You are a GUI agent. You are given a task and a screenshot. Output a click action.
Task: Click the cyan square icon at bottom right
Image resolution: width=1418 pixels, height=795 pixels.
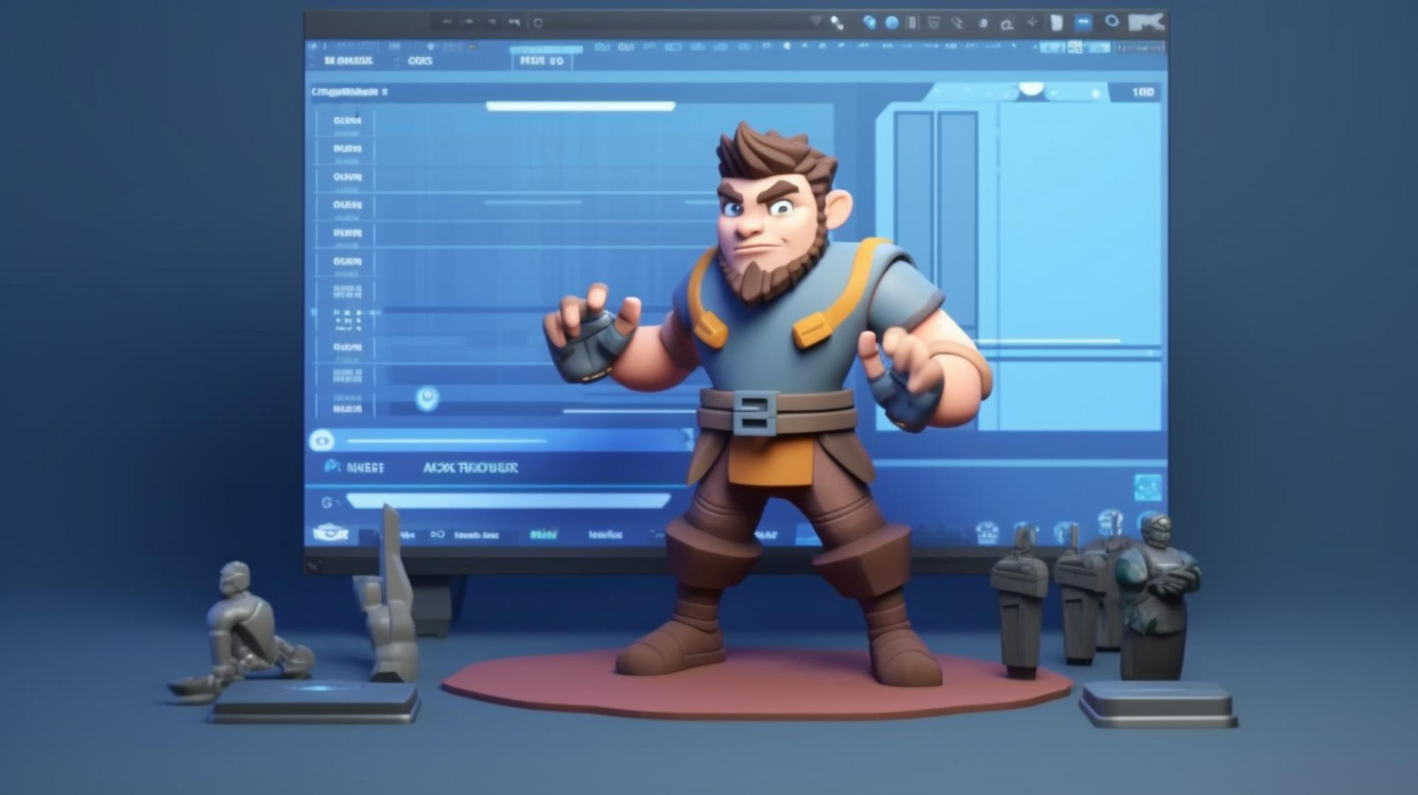point(1147,488)
